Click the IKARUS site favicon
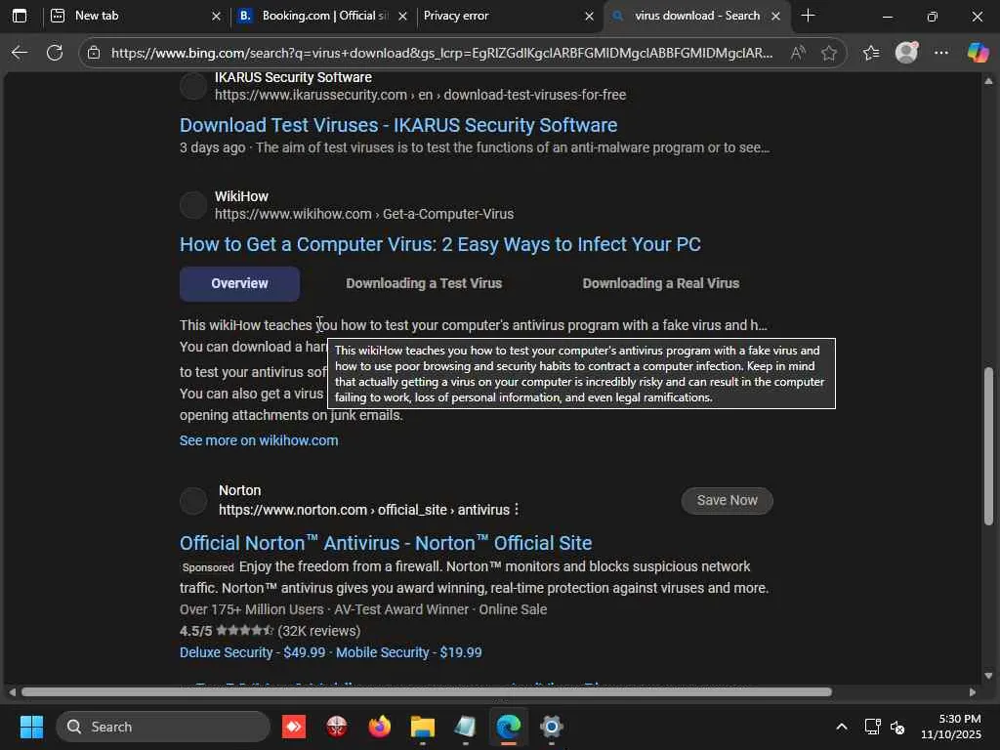Screen dimensions: 1000x750 (x=192, y=86)
